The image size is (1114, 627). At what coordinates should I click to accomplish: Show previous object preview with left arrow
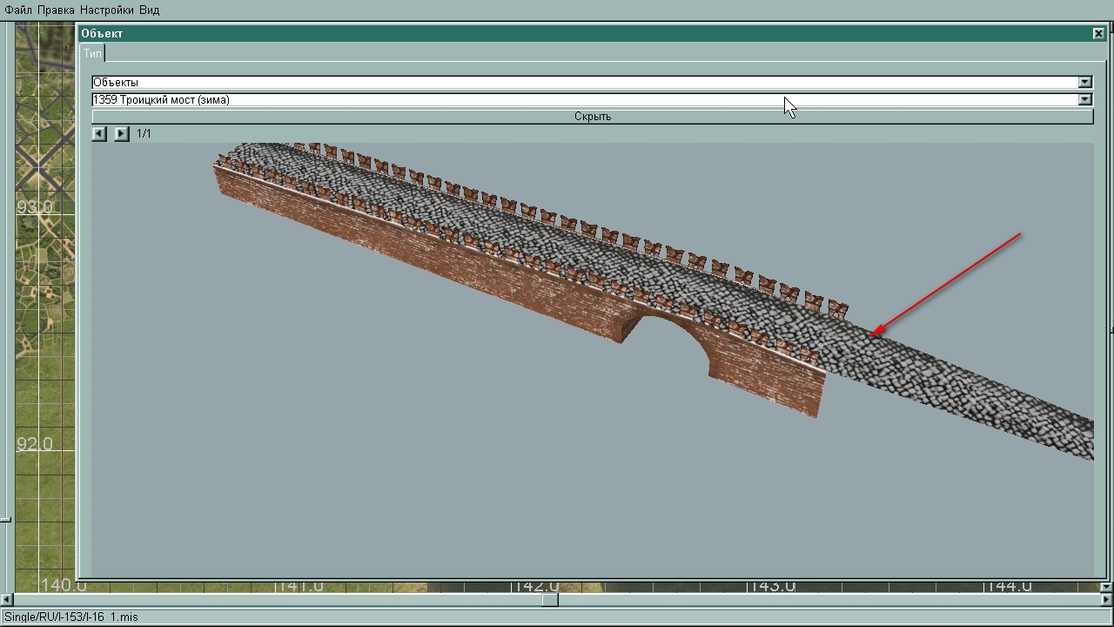[99, 133]
